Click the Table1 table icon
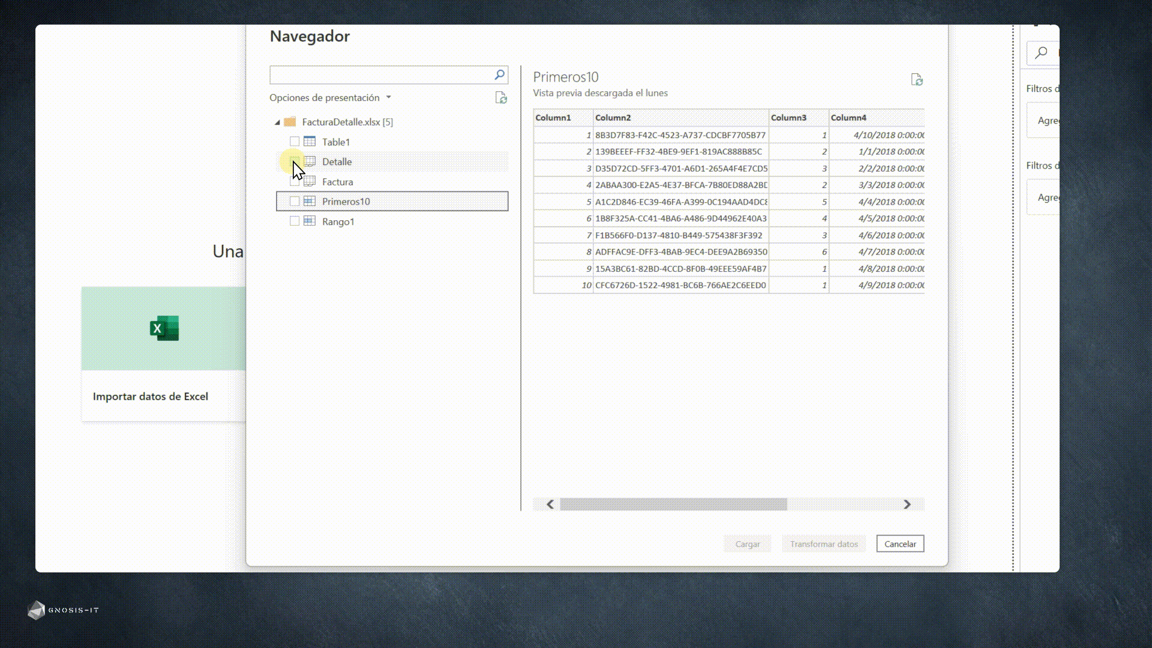 pos(310,142)
